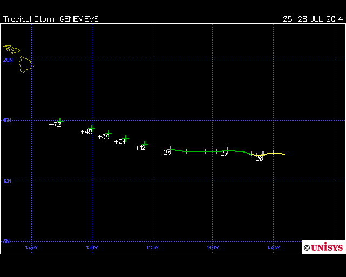The image size is (346, 277).
Task: Click the Tropical Storm GENEVIEVE title
Action: [x=51, y=19]
